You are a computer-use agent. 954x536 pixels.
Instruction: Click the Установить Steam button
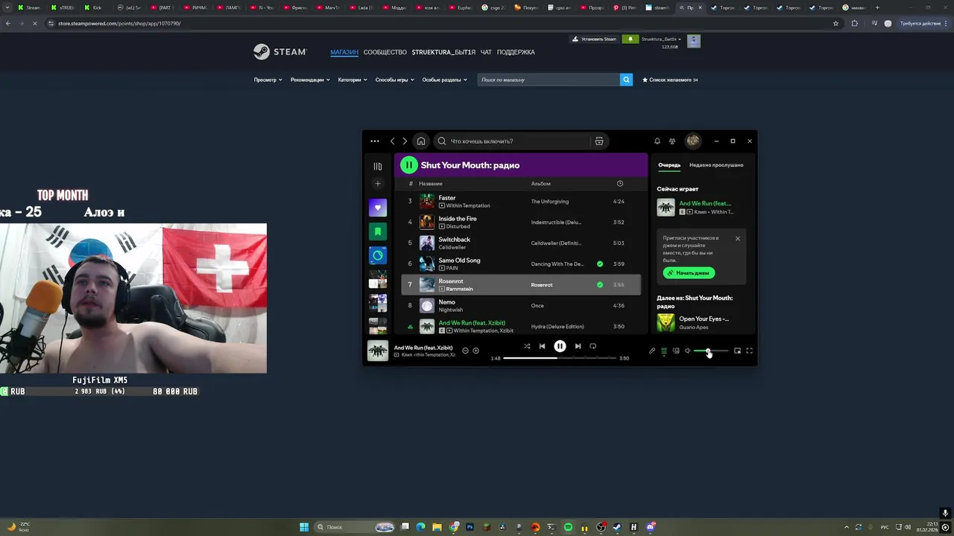[594, 39]
